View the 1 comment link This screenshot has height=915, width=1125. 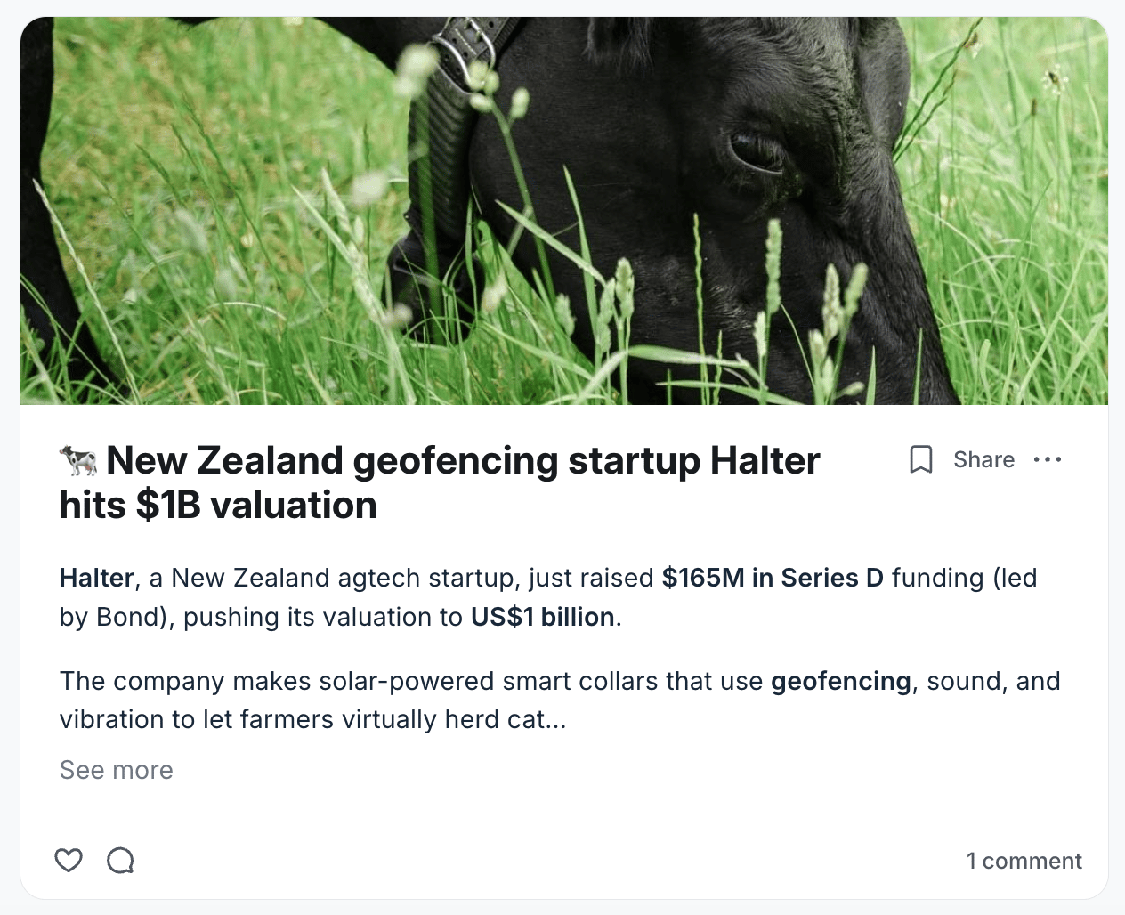1024,861
